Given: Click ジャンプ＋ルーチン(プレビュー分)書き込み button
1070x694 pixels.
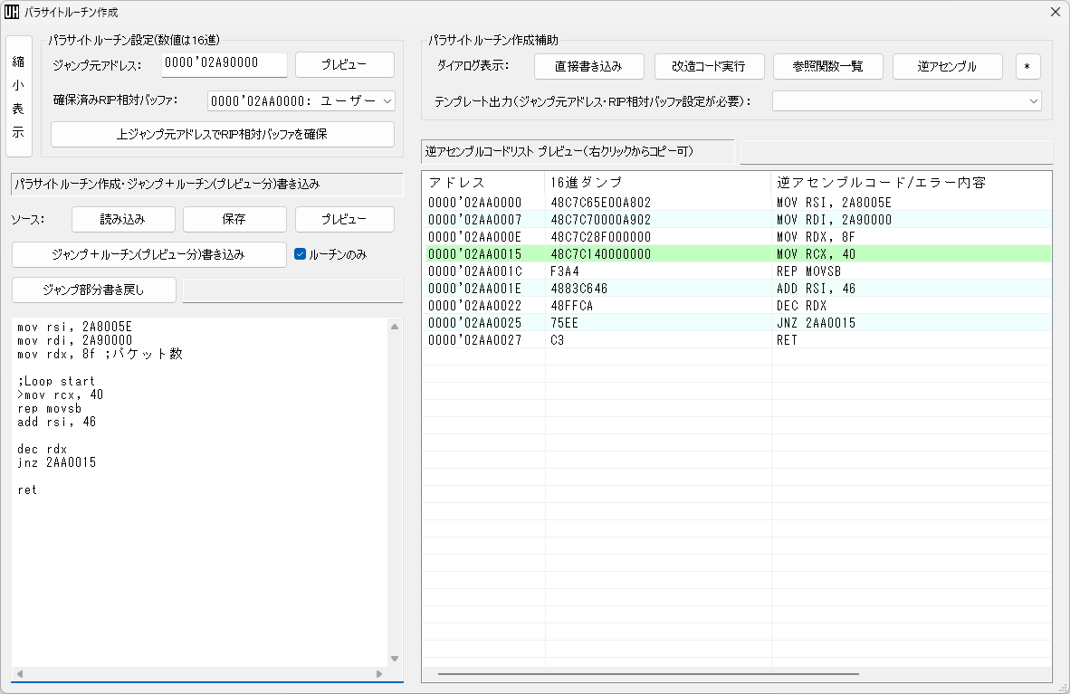Looking at the screenshot, I should click(148, 254).
